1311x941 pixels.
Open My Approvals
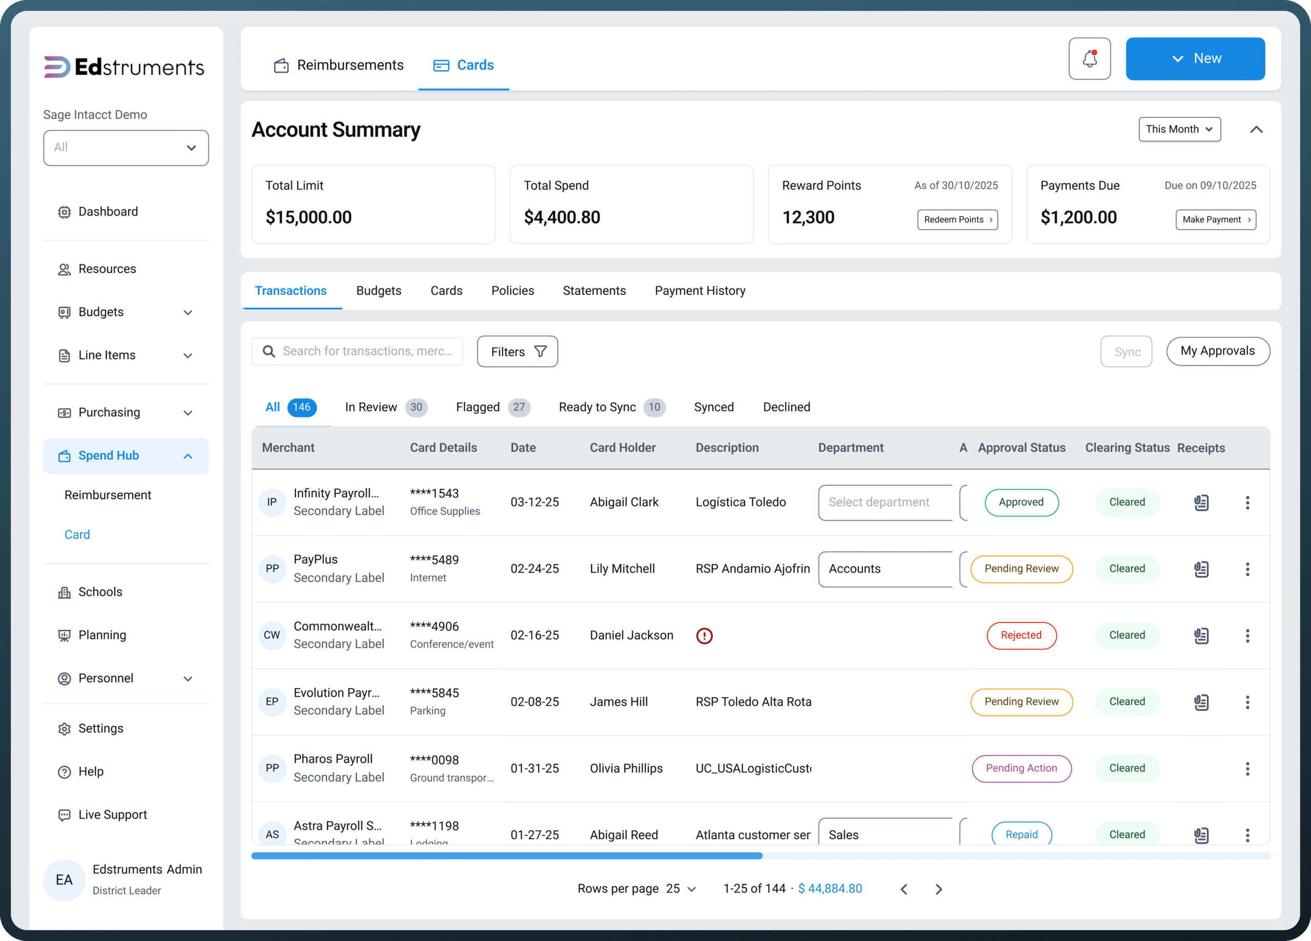tap(1218, 350)
